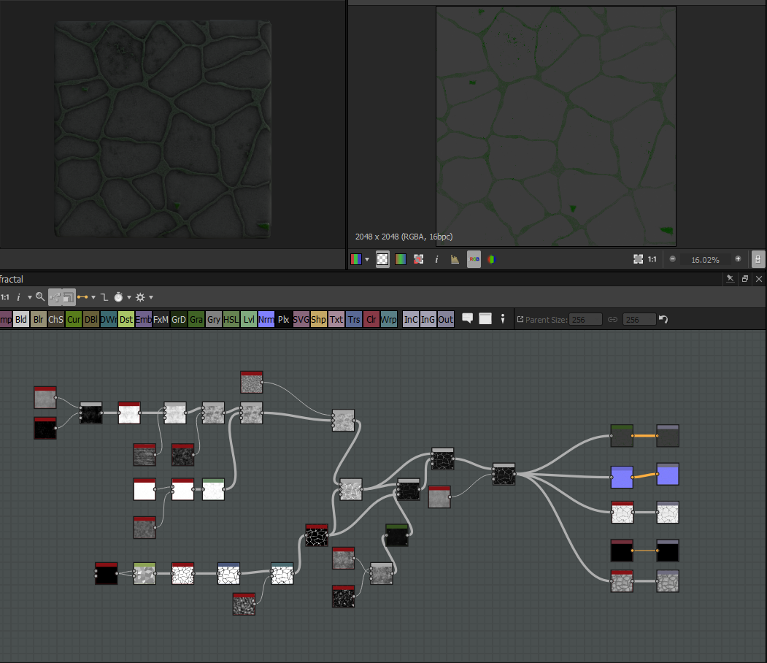Select the orthogonal link style icon
Image resolution: width=767 pixels, height=663 pixels.
coord(104,297)
